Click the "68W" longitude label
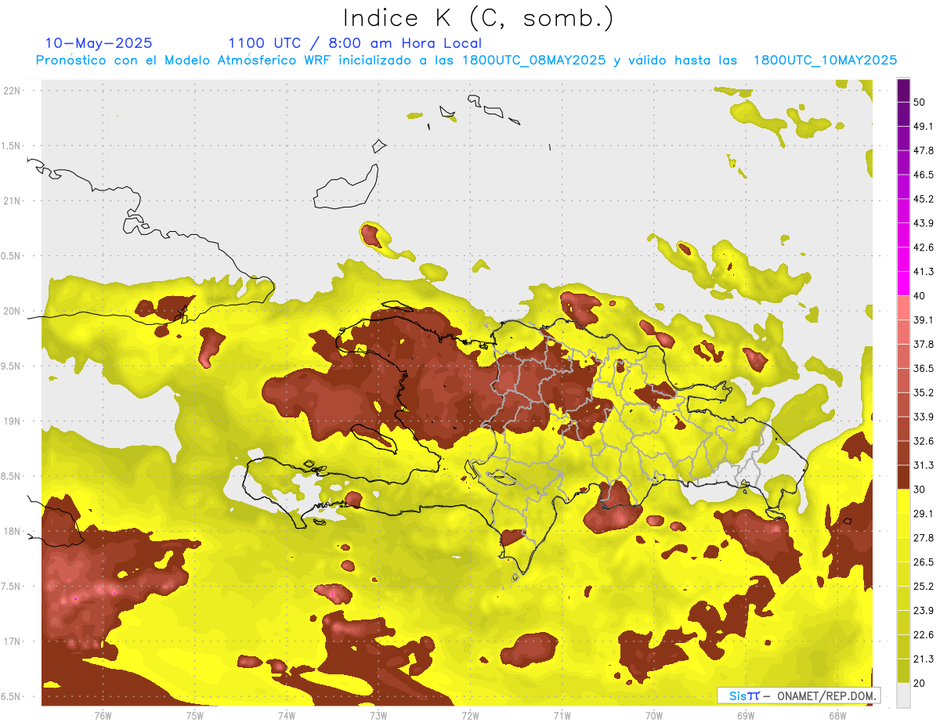The image size is (940, 726). pos(837,716)
